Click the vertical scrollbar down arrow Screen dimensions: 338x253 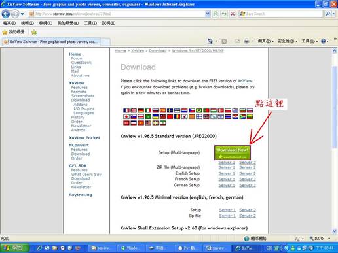pyautogui.click(x=334, y=231)
